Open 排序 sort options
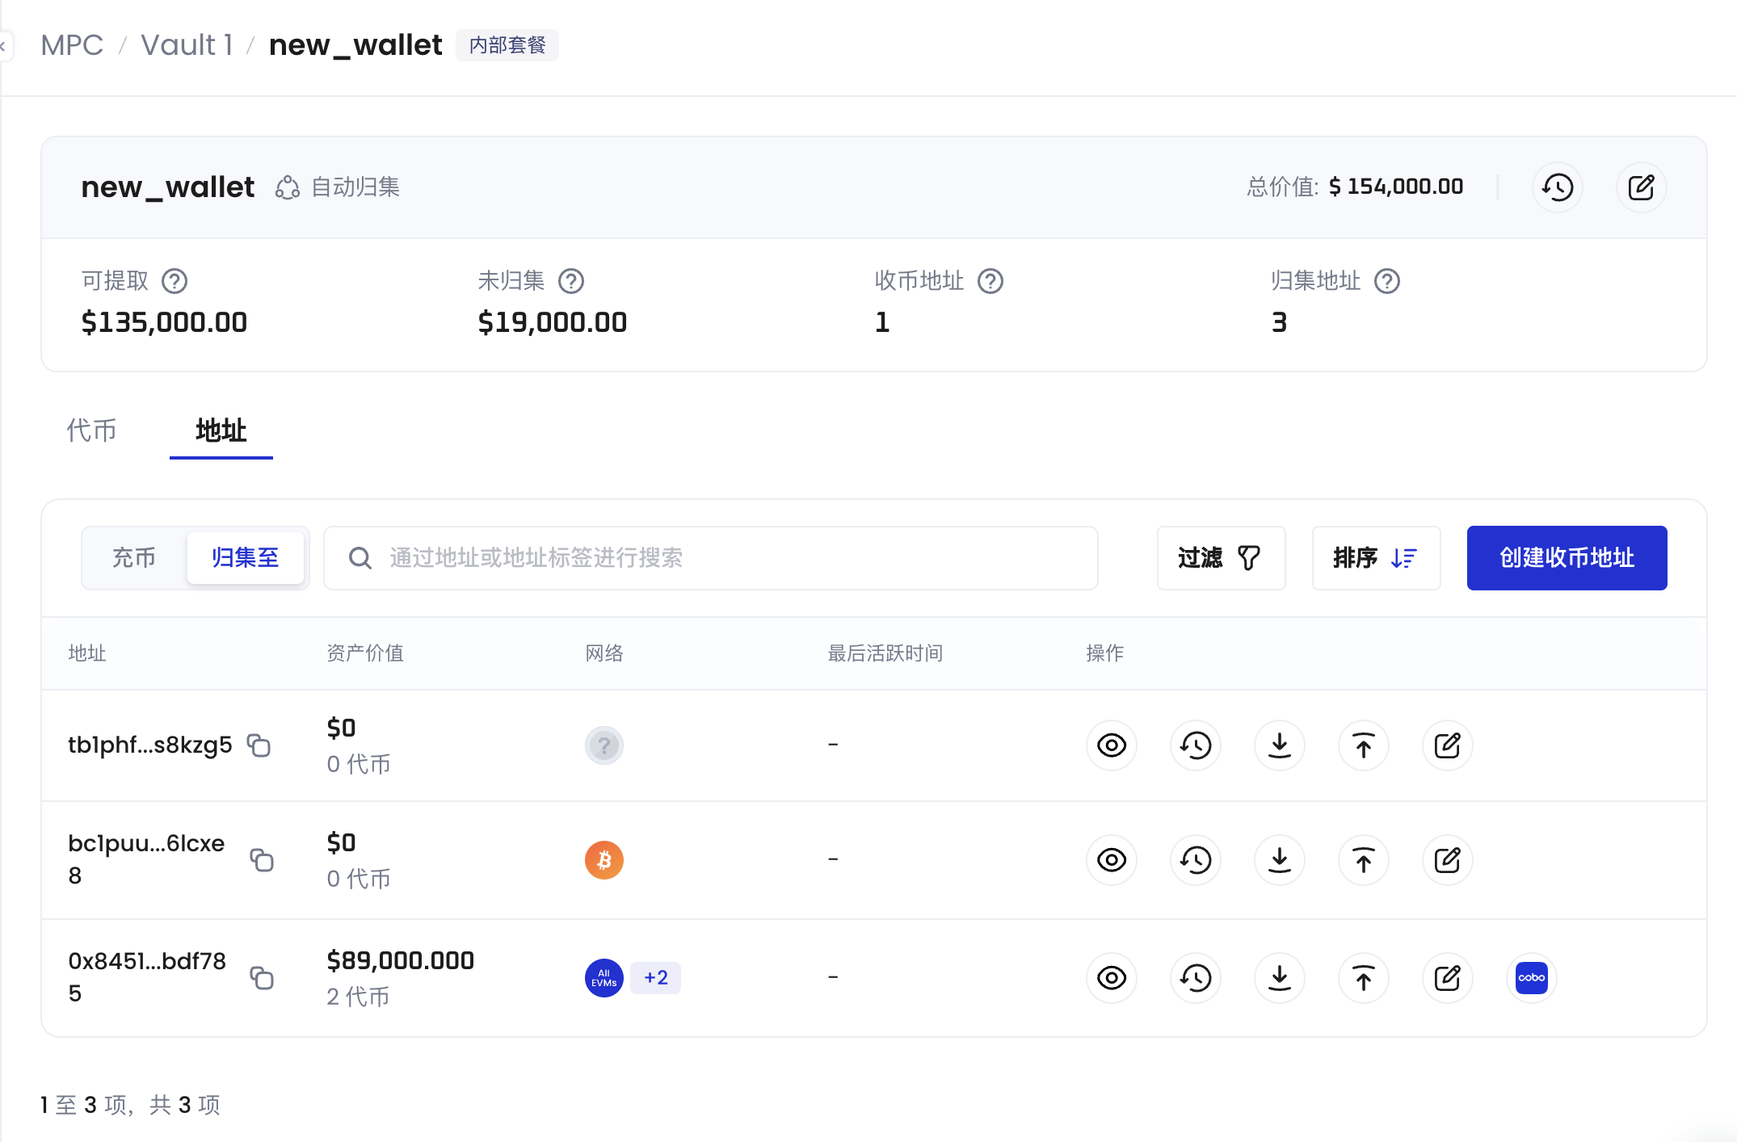The image size is (1737, 1142). (x=1376, y=557)
